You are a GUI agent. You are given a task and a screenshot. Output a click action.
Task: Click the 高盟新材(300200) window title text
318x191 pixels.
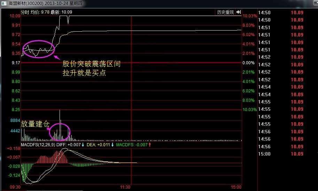pos(23,3)
